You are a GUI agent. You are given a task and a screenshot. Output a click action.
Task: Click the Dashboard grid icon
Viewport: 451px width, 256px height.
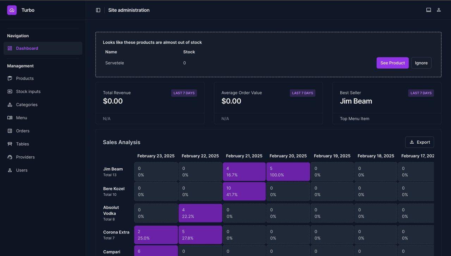[x=10, y=48]
